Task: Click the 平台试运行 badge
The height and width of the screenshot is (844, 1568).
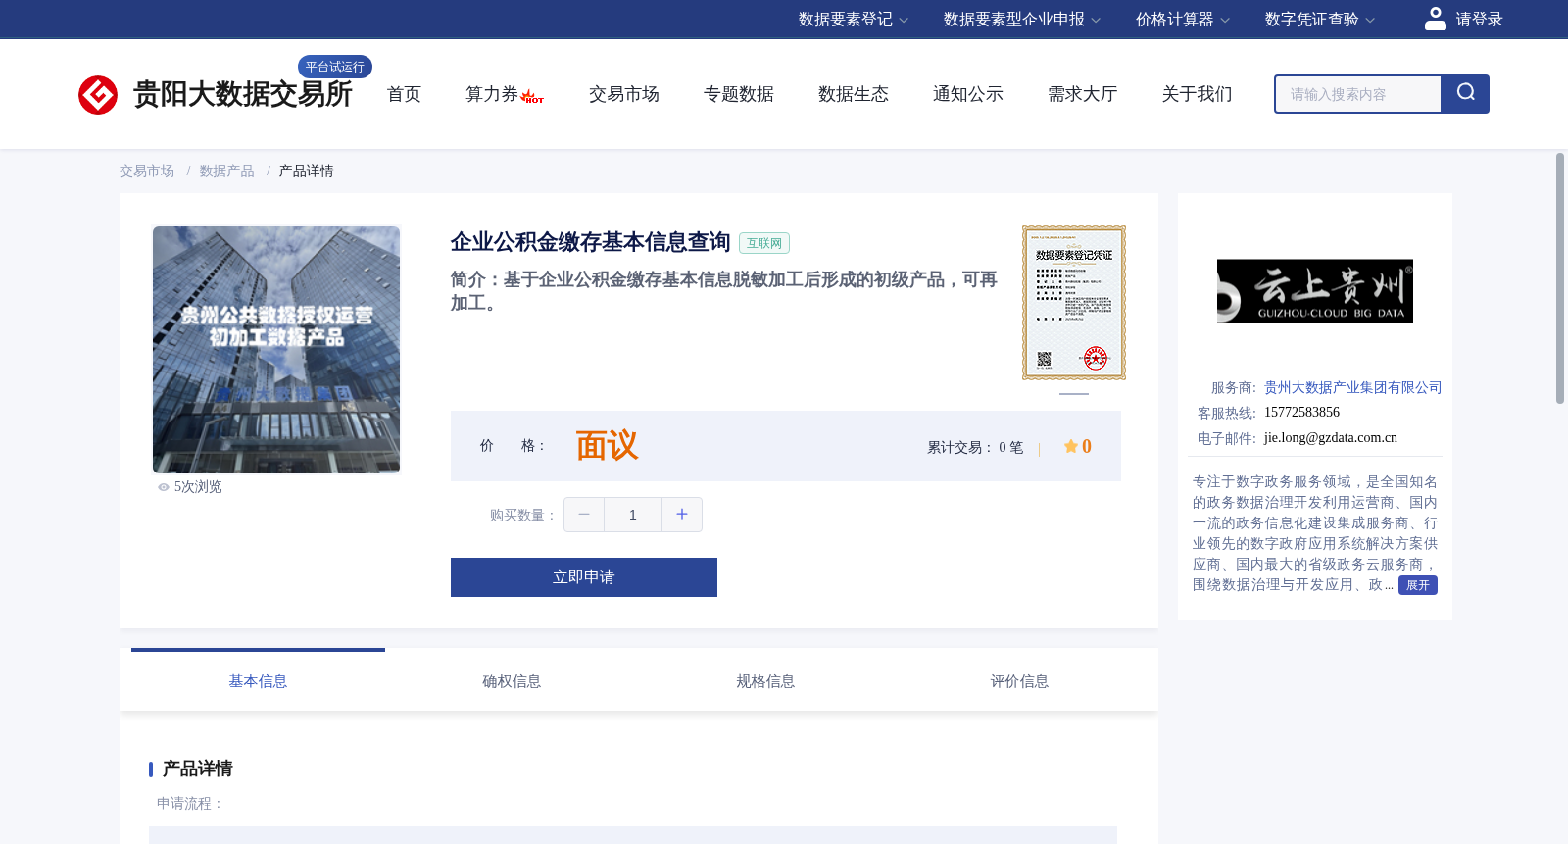Action: (335, 67)
